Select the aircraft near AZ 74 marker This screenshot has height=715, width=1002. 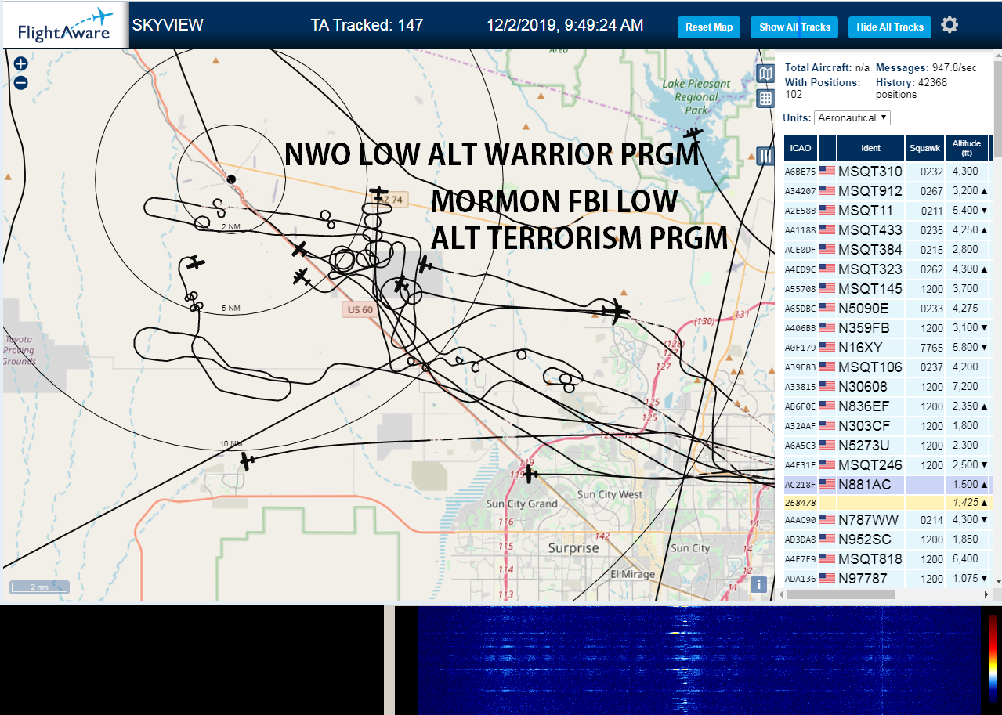tap(379, 191)
